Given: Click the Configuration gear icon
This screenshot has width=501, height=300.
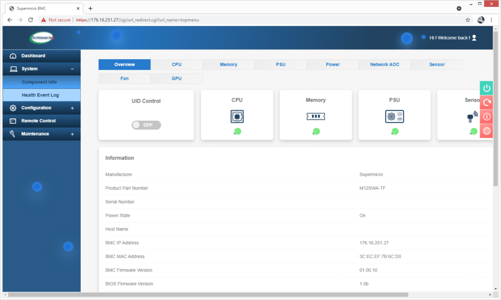Looking at the screenshot, I should (x=13, y=108).
